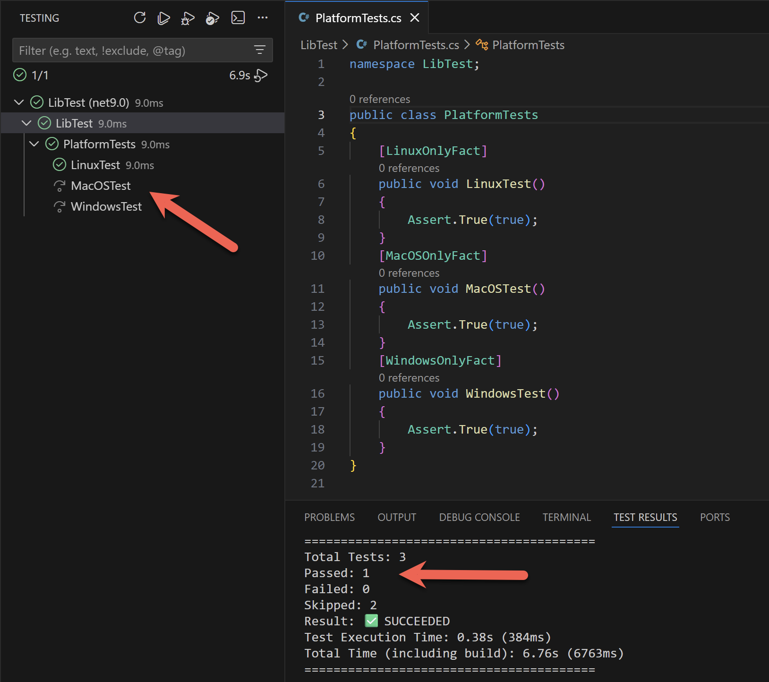Collapse the highlighted LibTest namespace node
Viewport: 769px width, 682px height.
click(26, 123)
